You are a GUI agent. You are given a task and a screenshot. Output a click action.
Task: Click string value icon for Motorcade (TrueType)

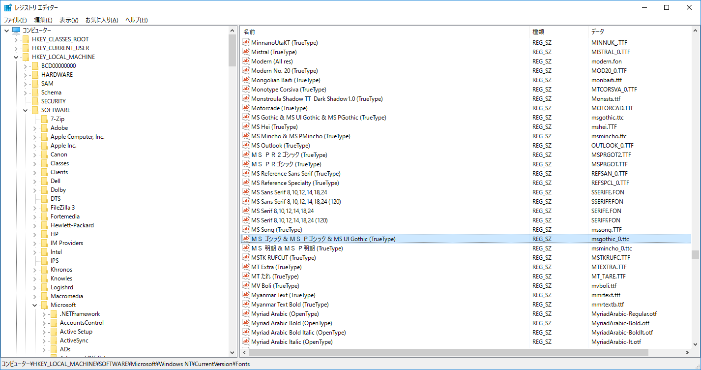tap(246, 108)
